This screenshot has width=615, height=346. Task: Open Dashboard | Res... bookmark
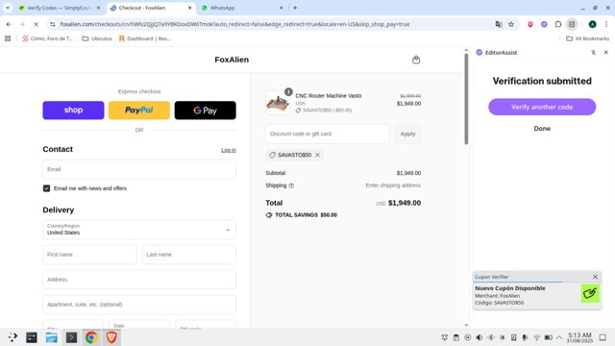tap(145, 38)
